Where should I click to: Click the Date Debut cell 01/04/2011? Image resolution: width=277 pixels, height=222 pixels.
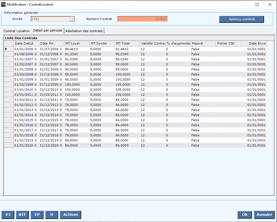(x=26, y=100)
